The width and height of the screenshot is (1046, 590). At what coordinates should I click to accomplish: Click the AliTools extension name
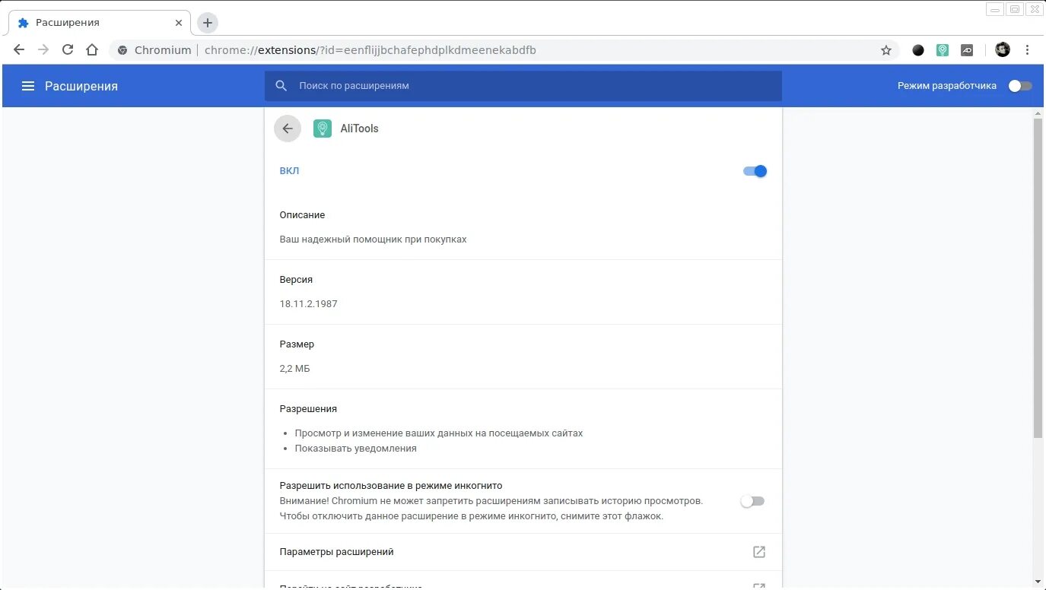(359, 128)
